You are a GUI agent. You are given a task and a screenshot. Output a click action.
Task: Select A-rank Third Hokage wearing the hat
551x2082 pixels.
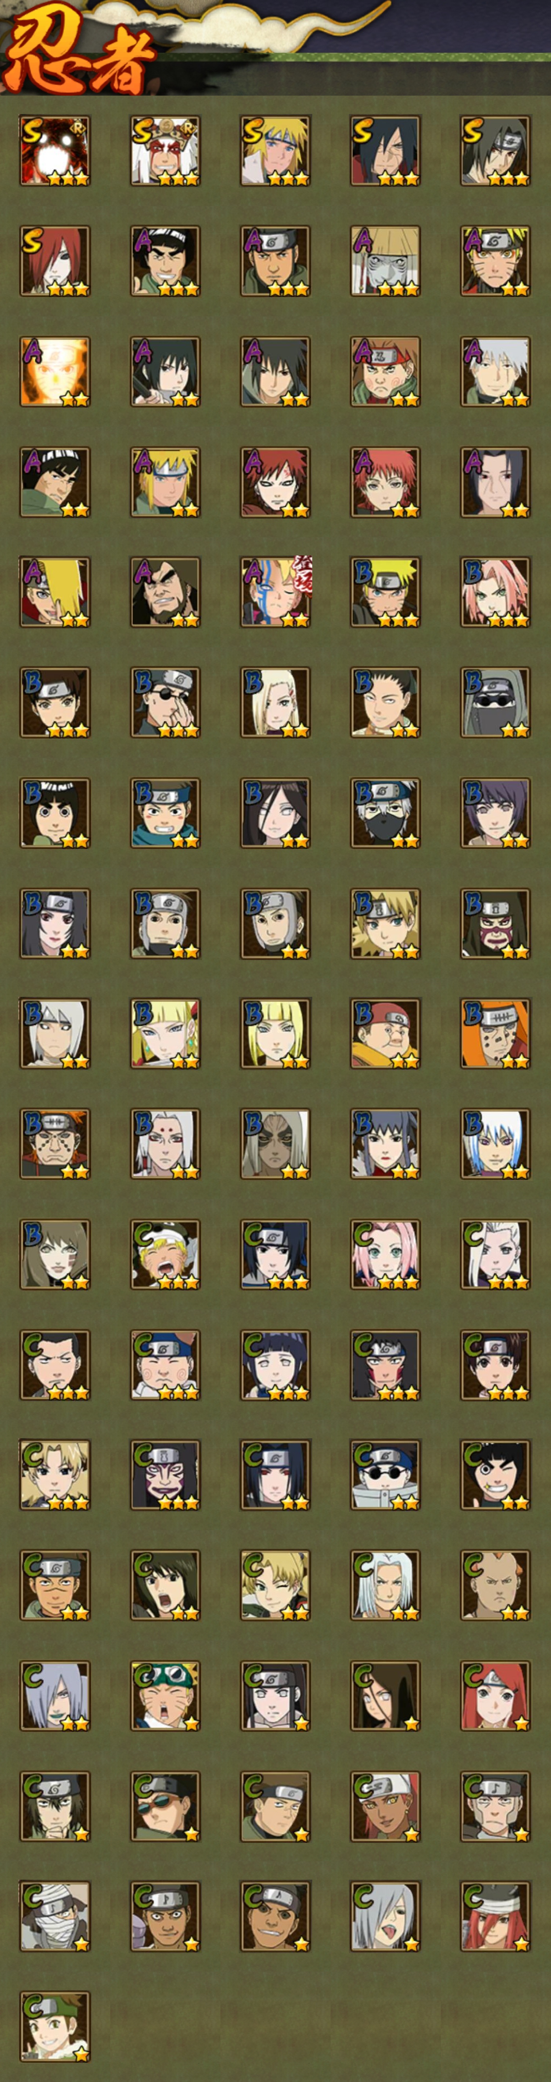(x=386, y=260)
